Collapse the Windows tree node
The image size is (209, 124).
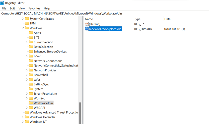tap(23, 28)
